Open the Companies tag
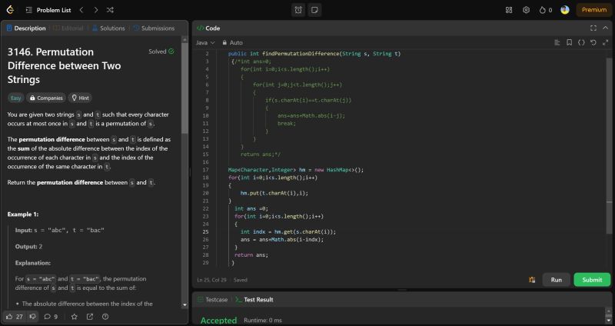The height and width of the screenshot is (326, 615). click(x=46, y=98)
